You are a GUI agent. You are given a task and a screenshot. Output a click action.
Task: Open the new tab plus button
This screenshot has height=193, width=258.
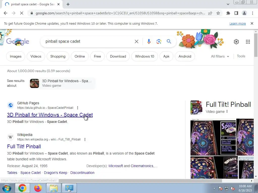click(68, 4)
